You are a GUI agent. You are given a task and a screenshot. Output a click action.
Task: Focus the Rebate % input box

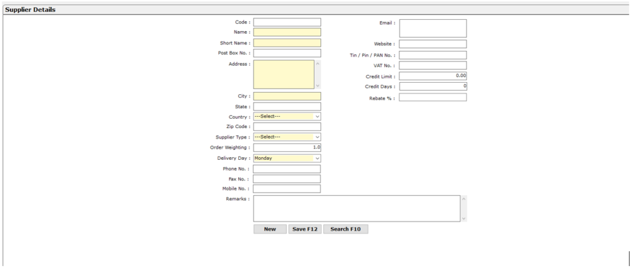coord(432,97)
